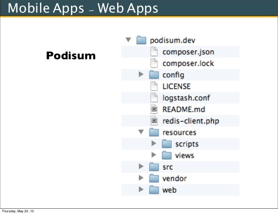Click the podisum.dev folder icon
The width and height of the screenshot is (278, 214).
141,40
